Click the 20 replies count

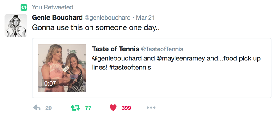click(x=48, y=108)
